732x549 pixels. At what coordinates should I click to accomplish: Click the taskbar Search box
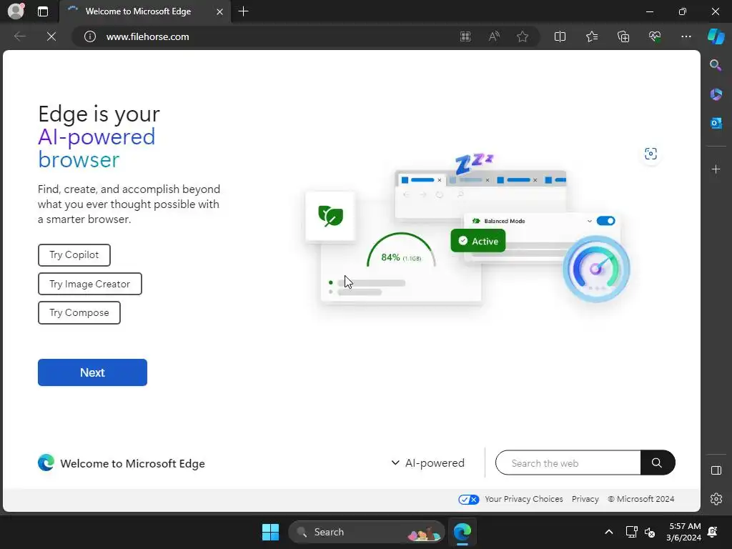click(x=367, y=532)
